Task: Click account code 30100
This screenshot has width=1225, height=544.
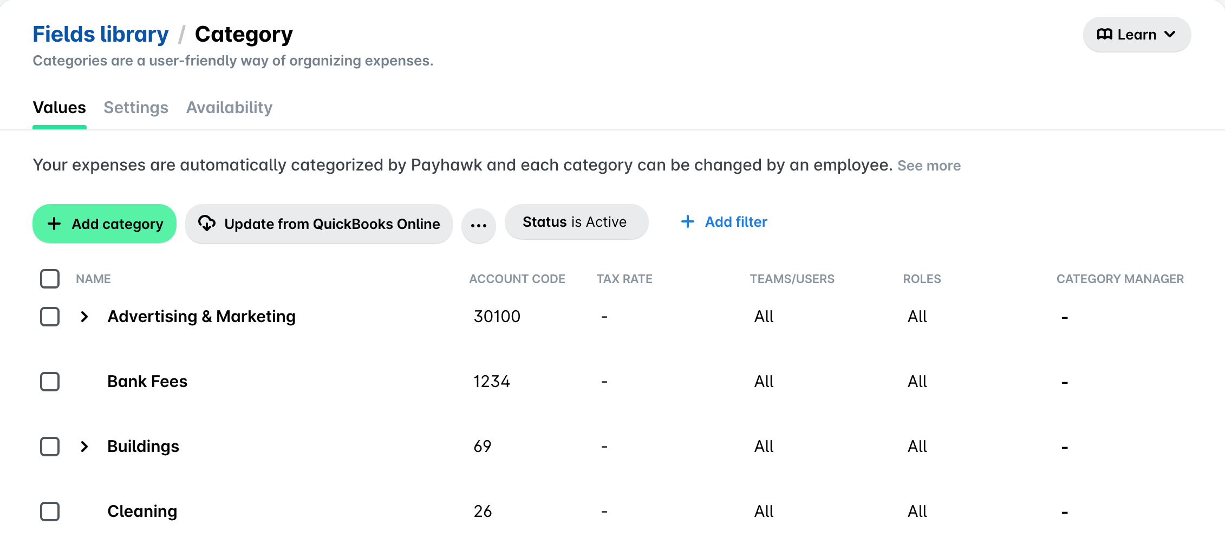Action: (x=497, y=317)
